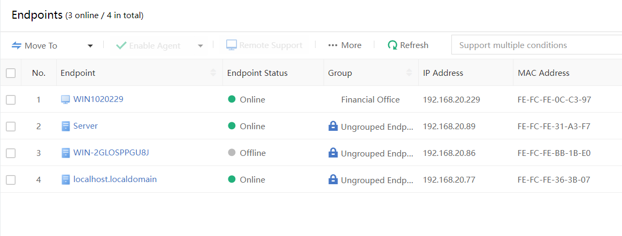
Task: Select the checkbox for row 3
Action: [x=11, y=153]
